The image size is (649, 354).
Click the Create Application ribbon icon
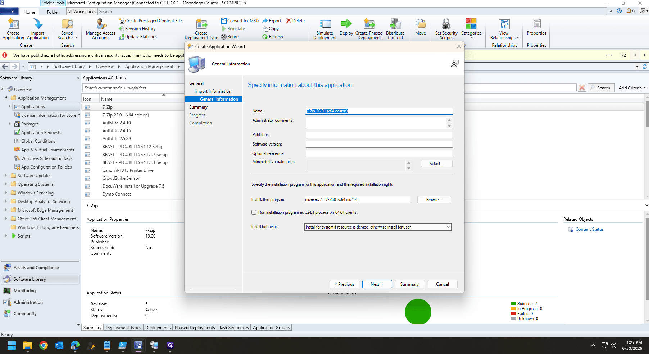13,24
